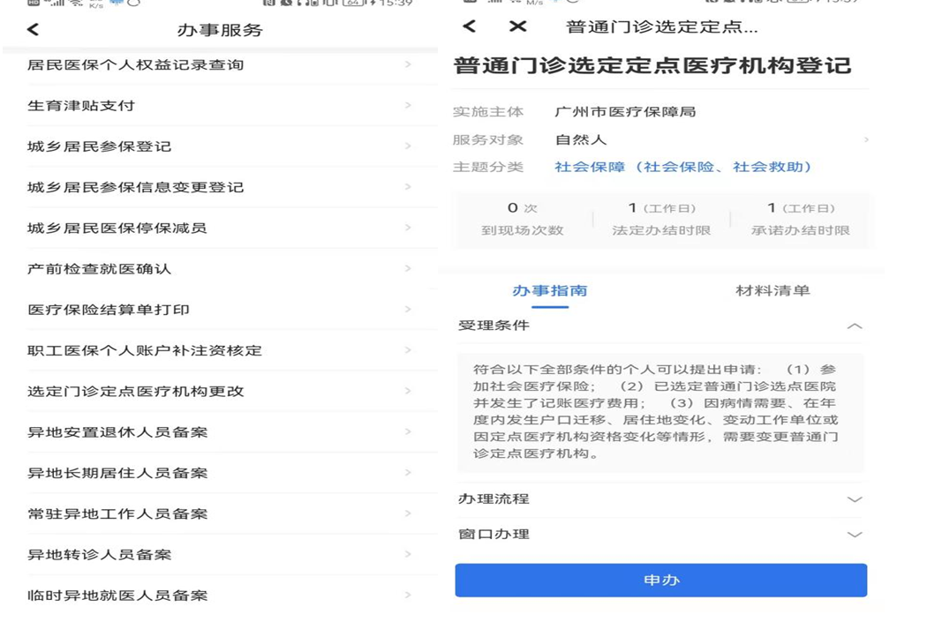927x637 pixels.
Task: Open 选定门诊定点医疗机构更改 service
Action: (x=136, y=391)
